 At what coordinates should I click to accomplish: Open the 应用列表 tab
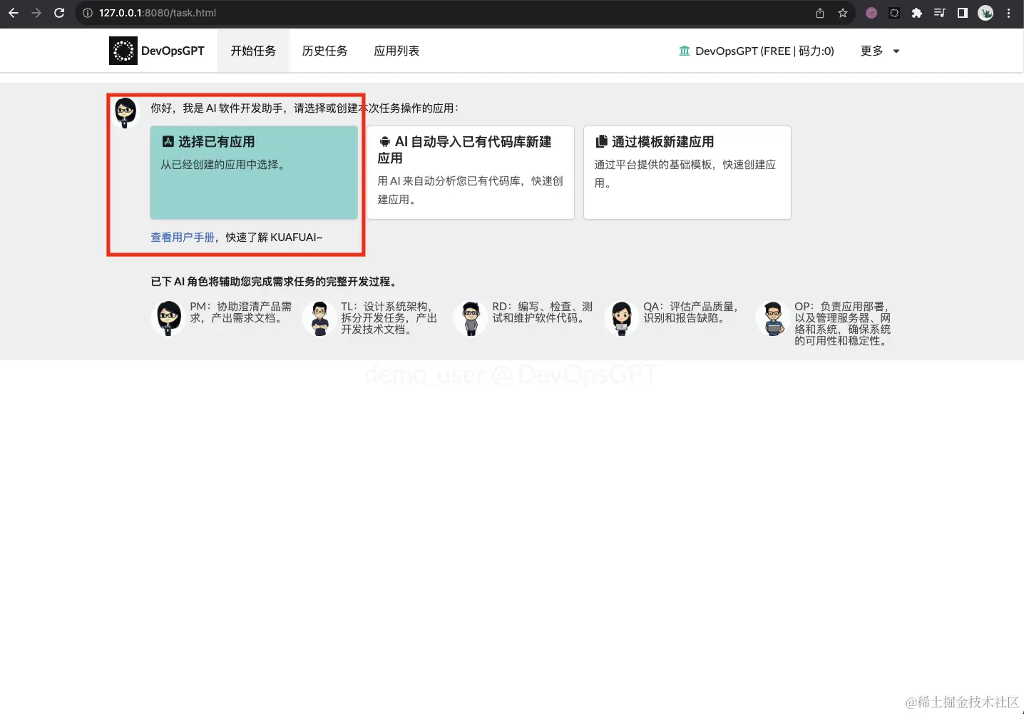[x=396, y=51]
